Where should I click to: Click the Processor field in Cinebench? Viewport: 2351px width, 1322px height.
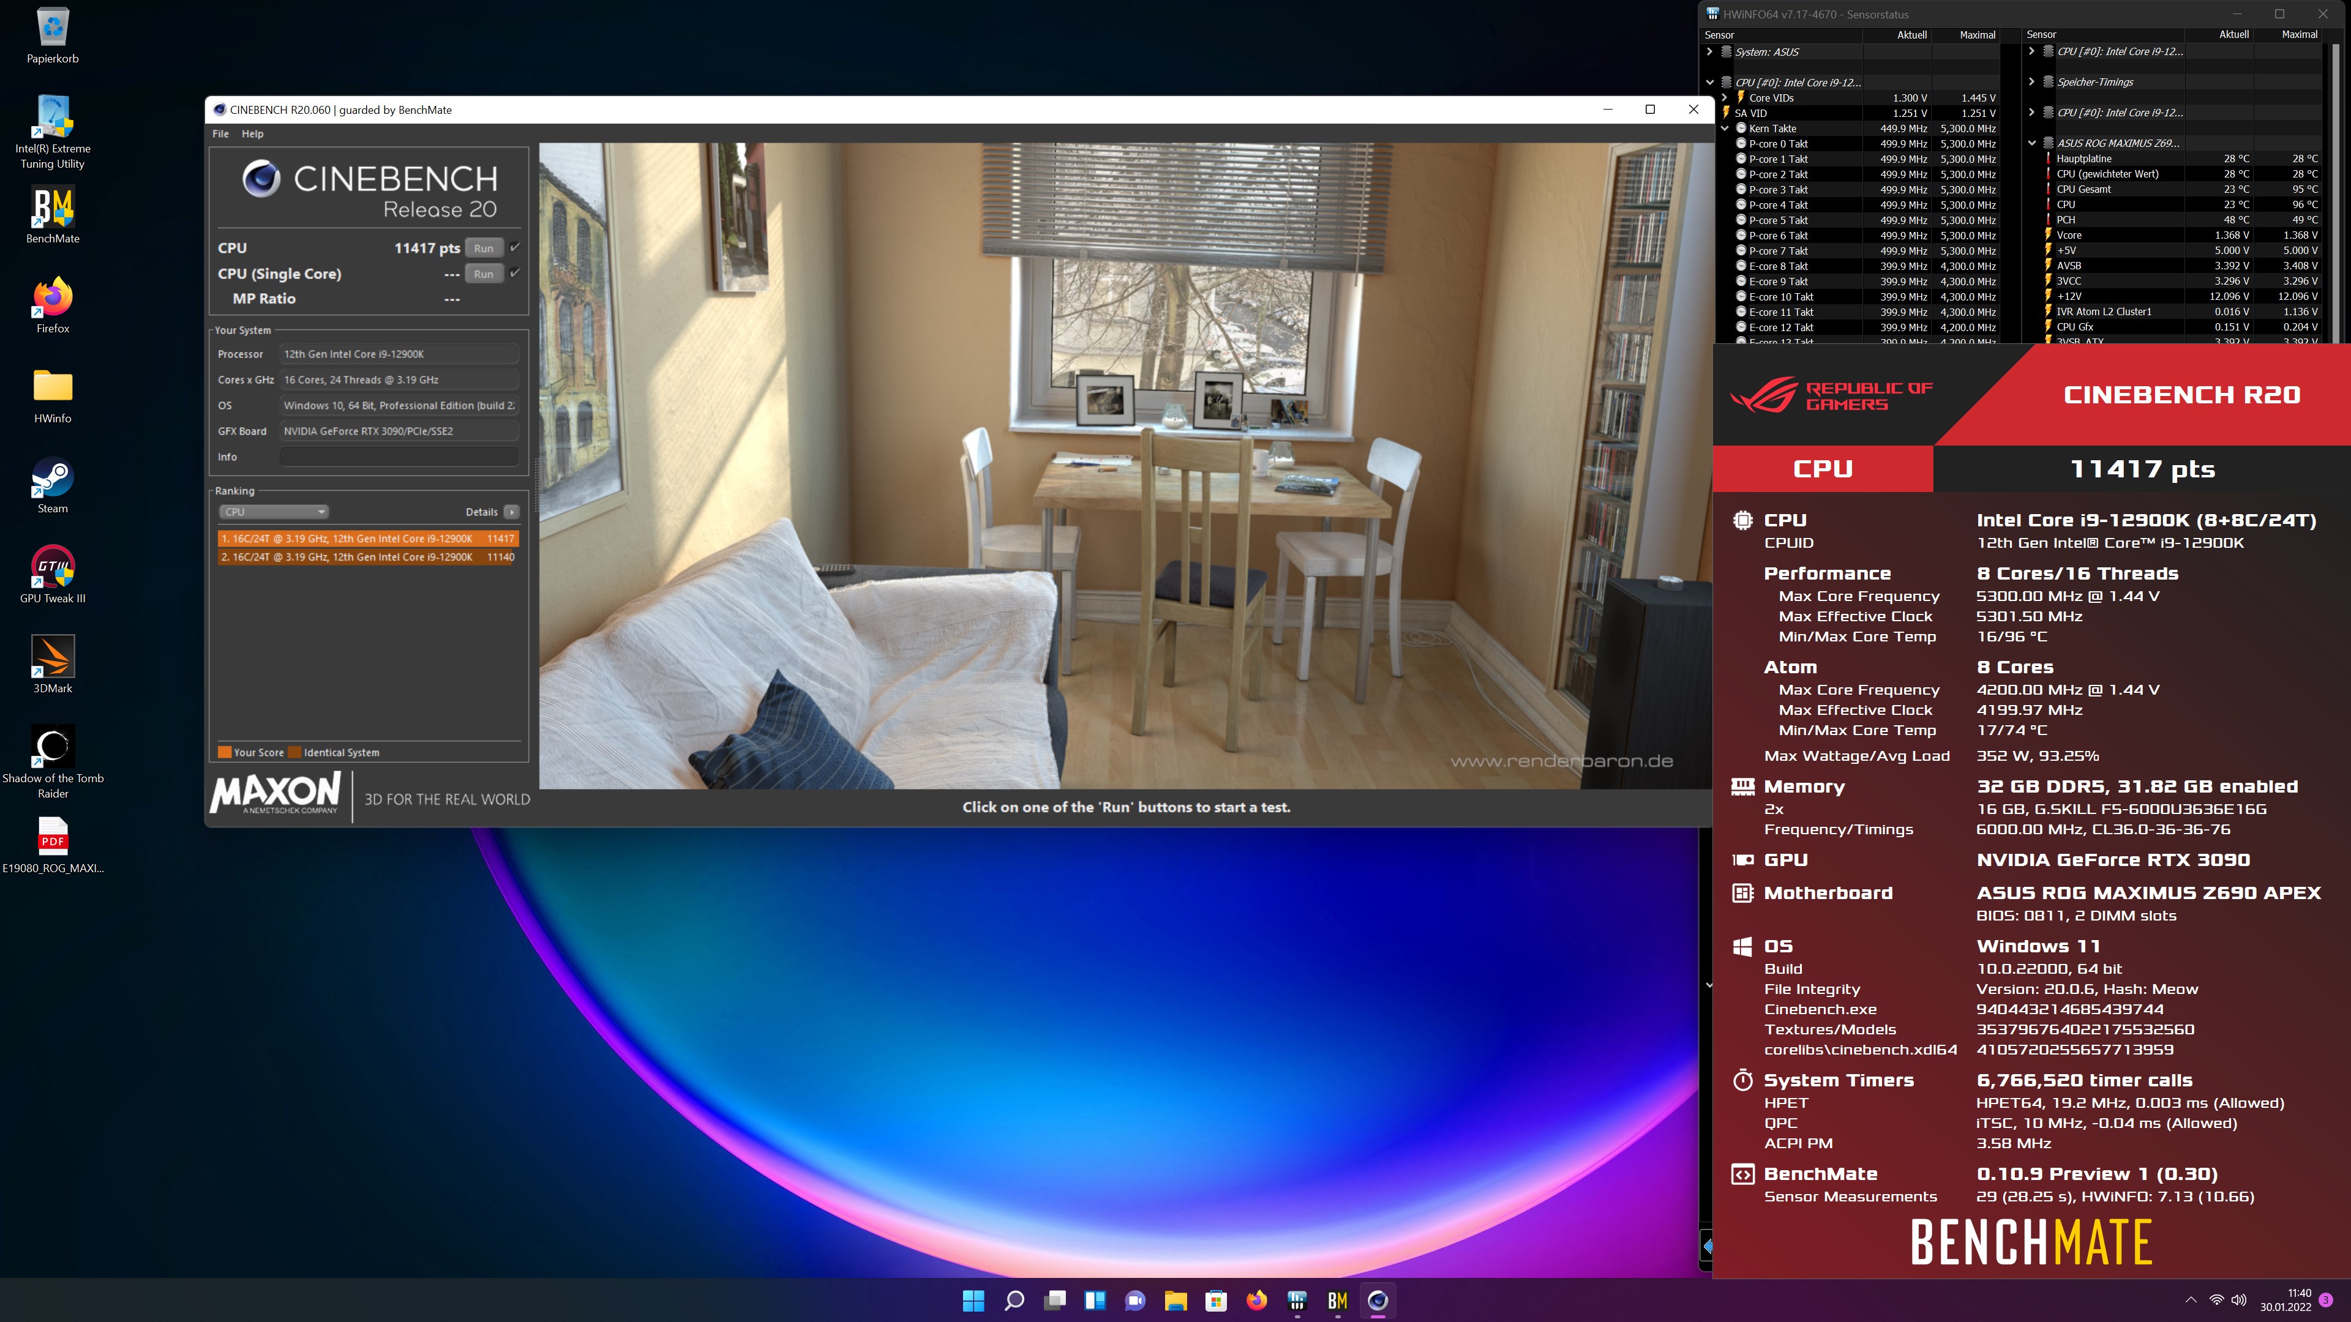[x=399, y=354]
